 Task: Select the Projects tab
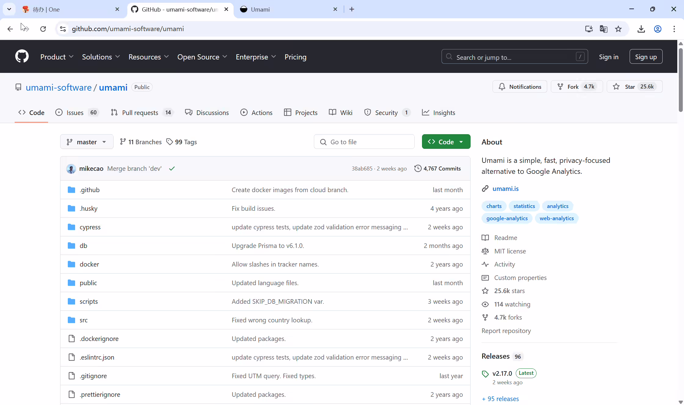(301, 113)
